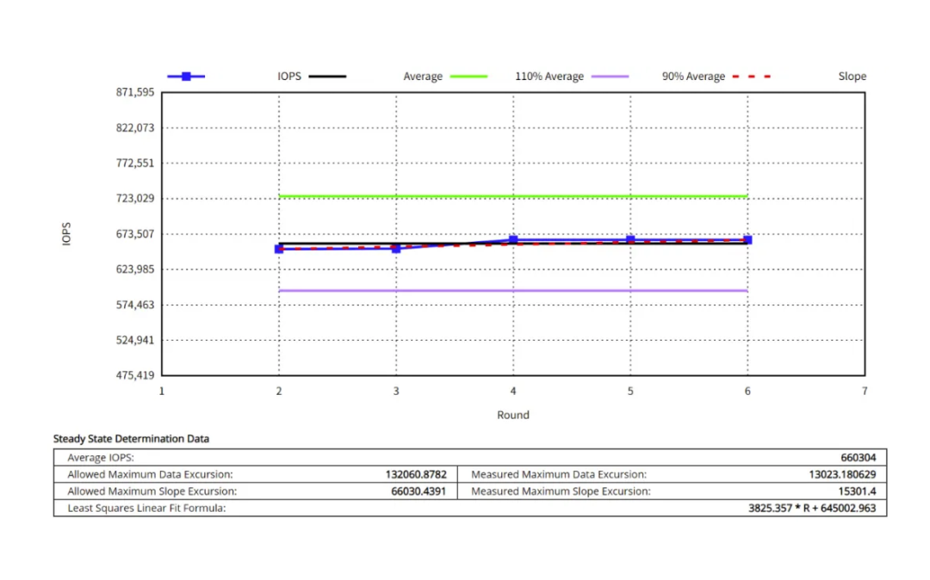Click the y-axis label "524,941"
Viewport: 930px width, 580px height.
coord(134,340)
